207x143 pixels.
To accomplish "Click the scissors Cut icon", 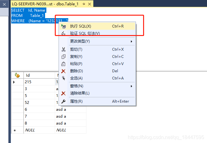I will [x=64, y=49].
